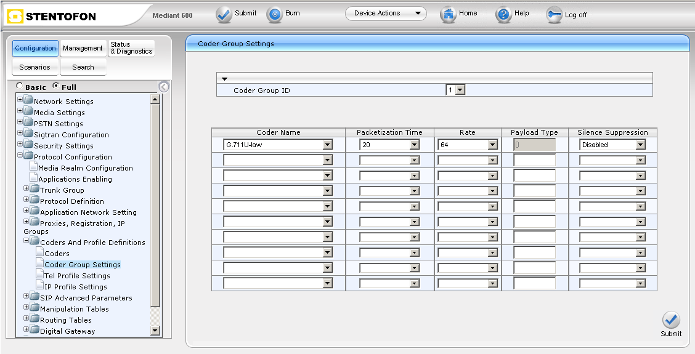Switch to the Management tab

[83, 49]
